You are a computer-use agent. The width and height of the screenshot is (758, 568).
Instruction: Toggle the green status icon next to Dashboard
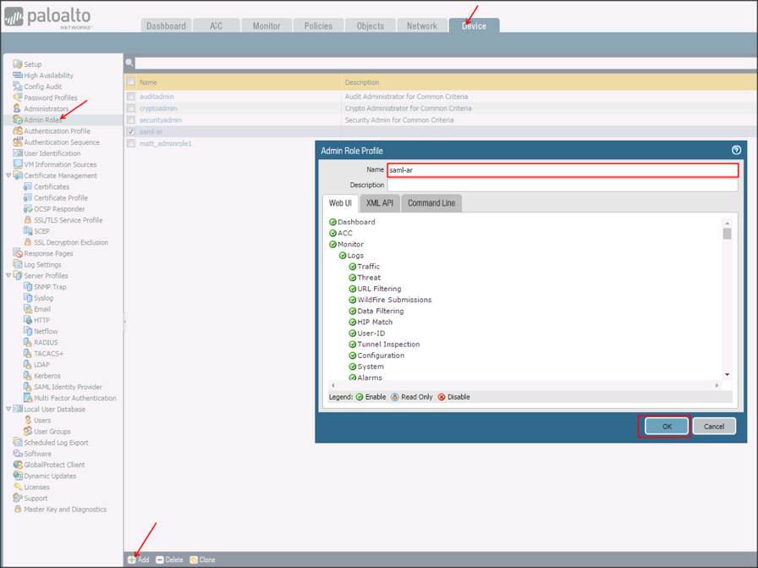pos(332,222)
